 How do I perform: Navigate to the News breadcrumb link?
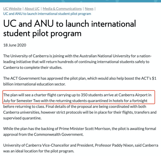click(89, 9)
